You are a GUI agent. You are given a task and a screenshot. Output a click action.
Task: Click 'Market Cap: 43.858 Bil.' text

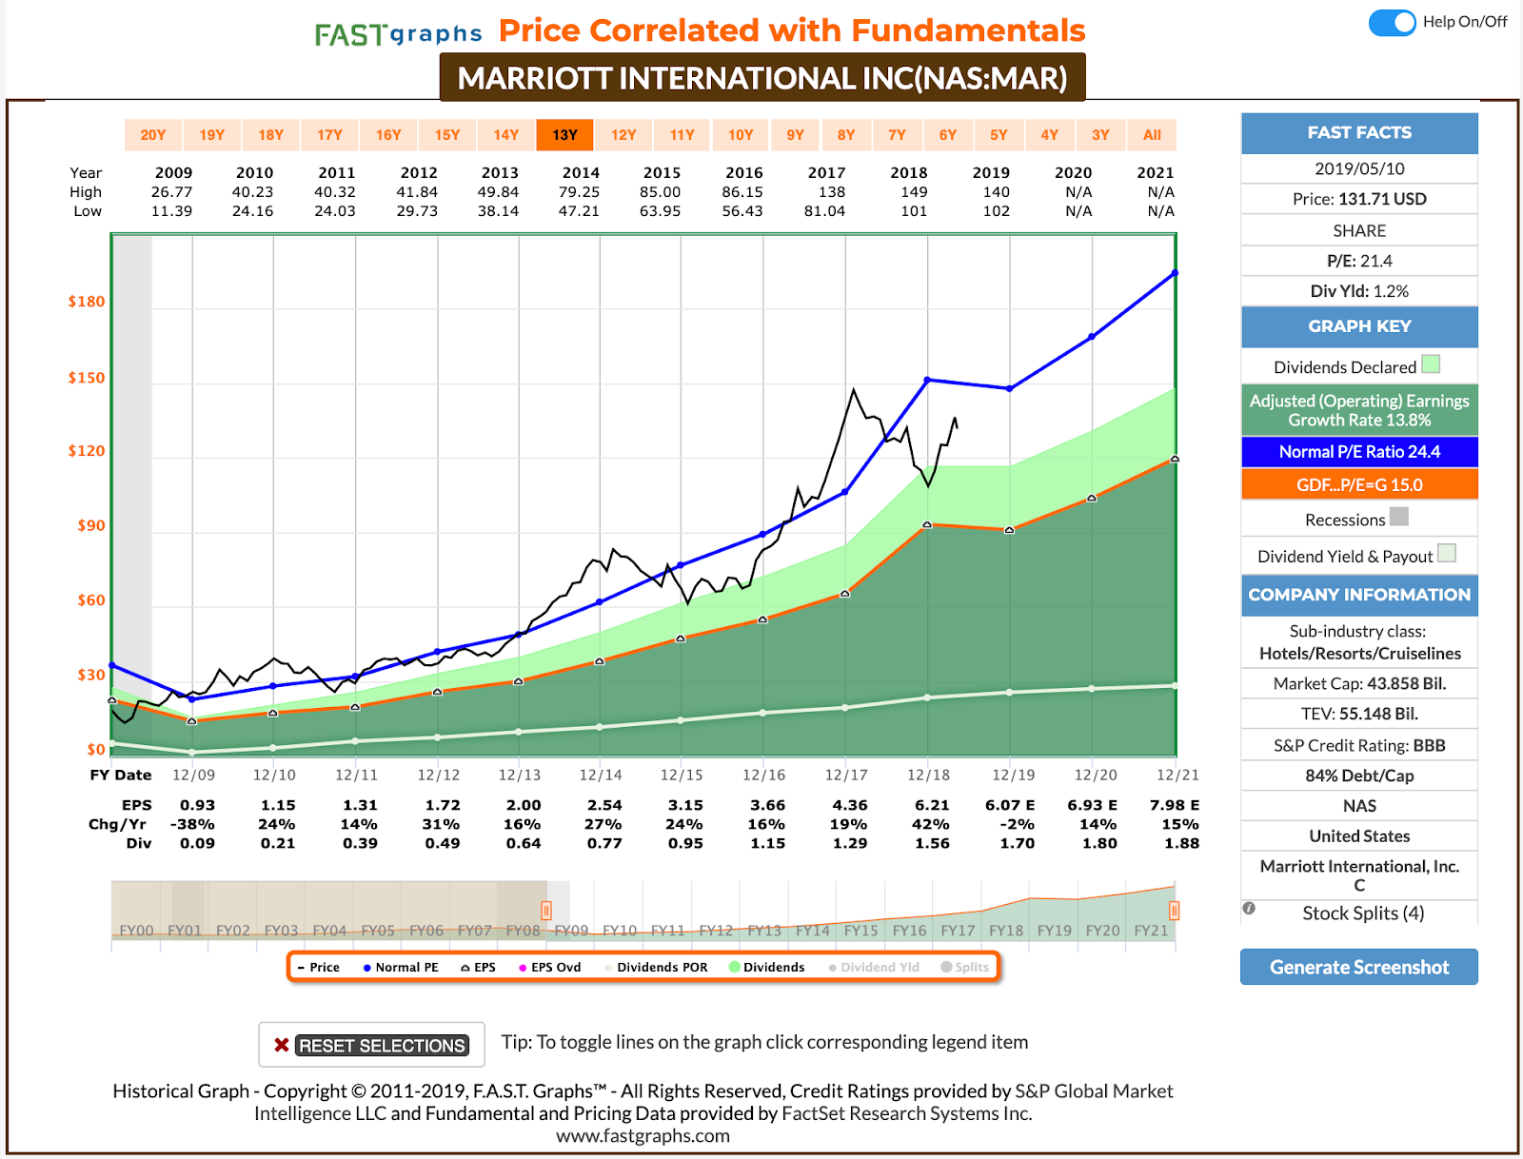[1359, 683]
